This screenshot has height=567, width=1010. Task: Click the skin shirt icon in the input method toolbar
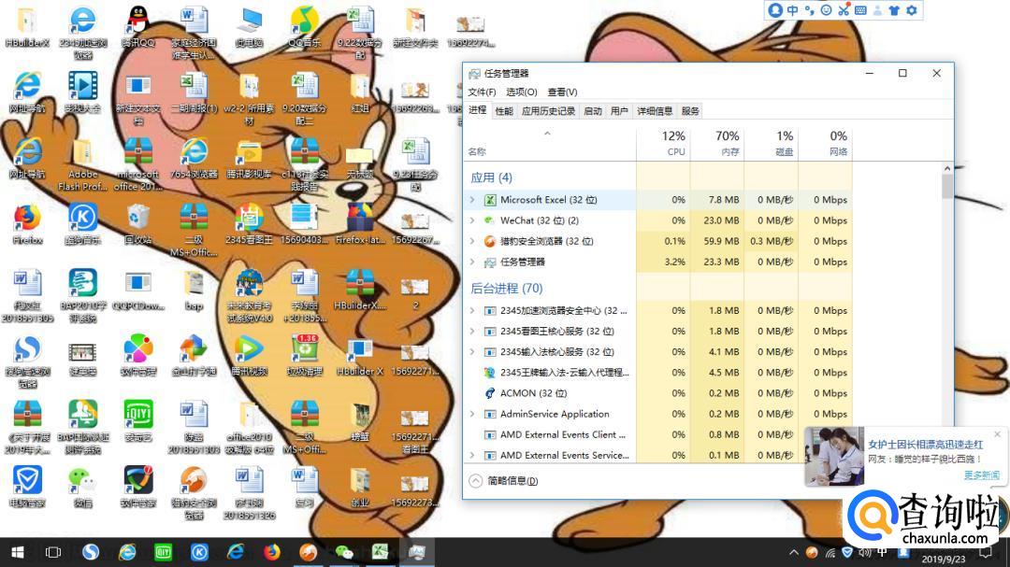pos(894,10)
